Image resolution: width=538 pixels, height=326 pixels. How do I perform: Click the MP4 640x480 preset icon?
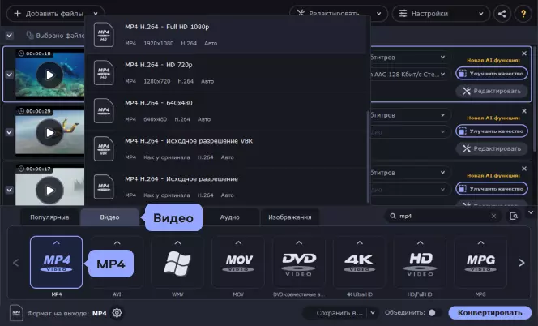coord(104,110)
